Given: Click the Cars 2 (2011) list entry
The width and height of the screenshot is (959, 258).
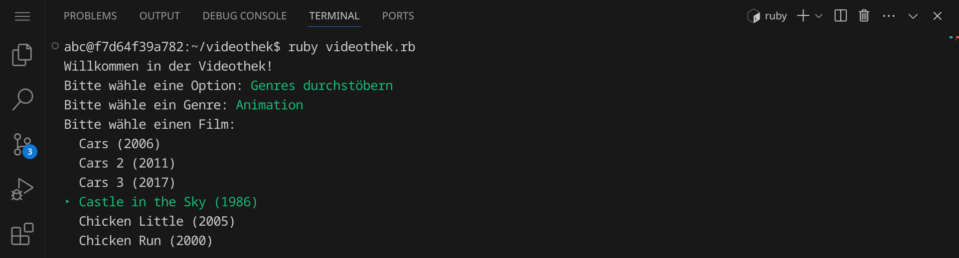Looking at the screenshot, I should click(127, 163).
